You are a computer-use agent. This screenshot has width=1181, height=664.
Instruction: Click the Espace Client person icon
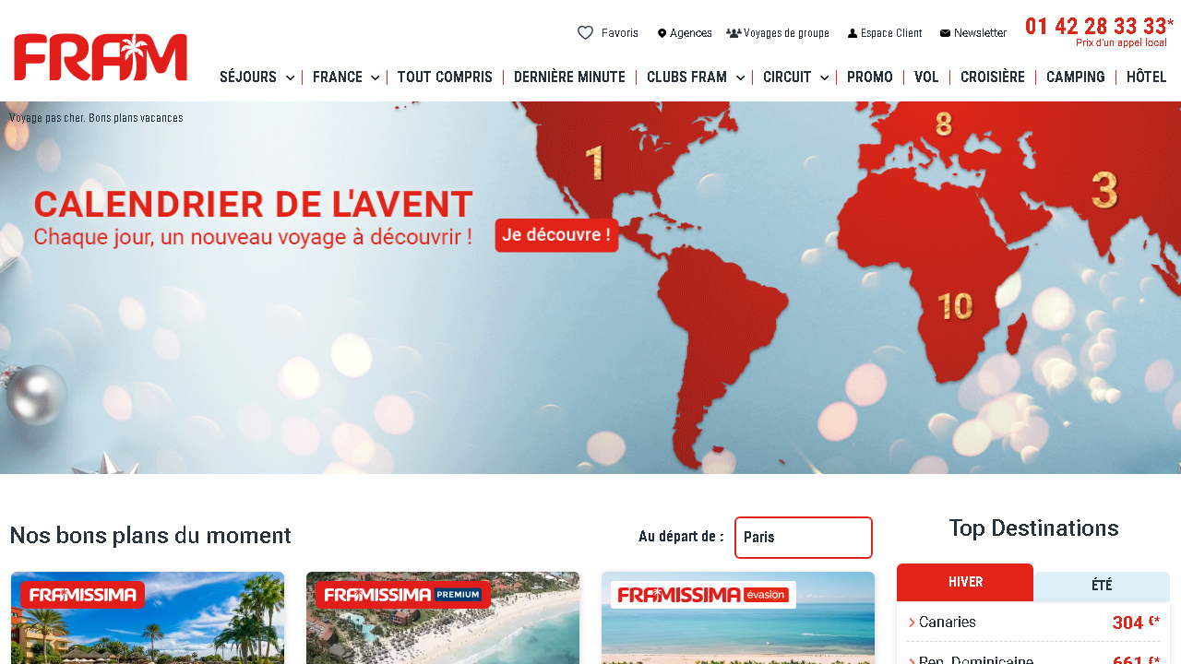pyautogui.click(x=853, y=33)
